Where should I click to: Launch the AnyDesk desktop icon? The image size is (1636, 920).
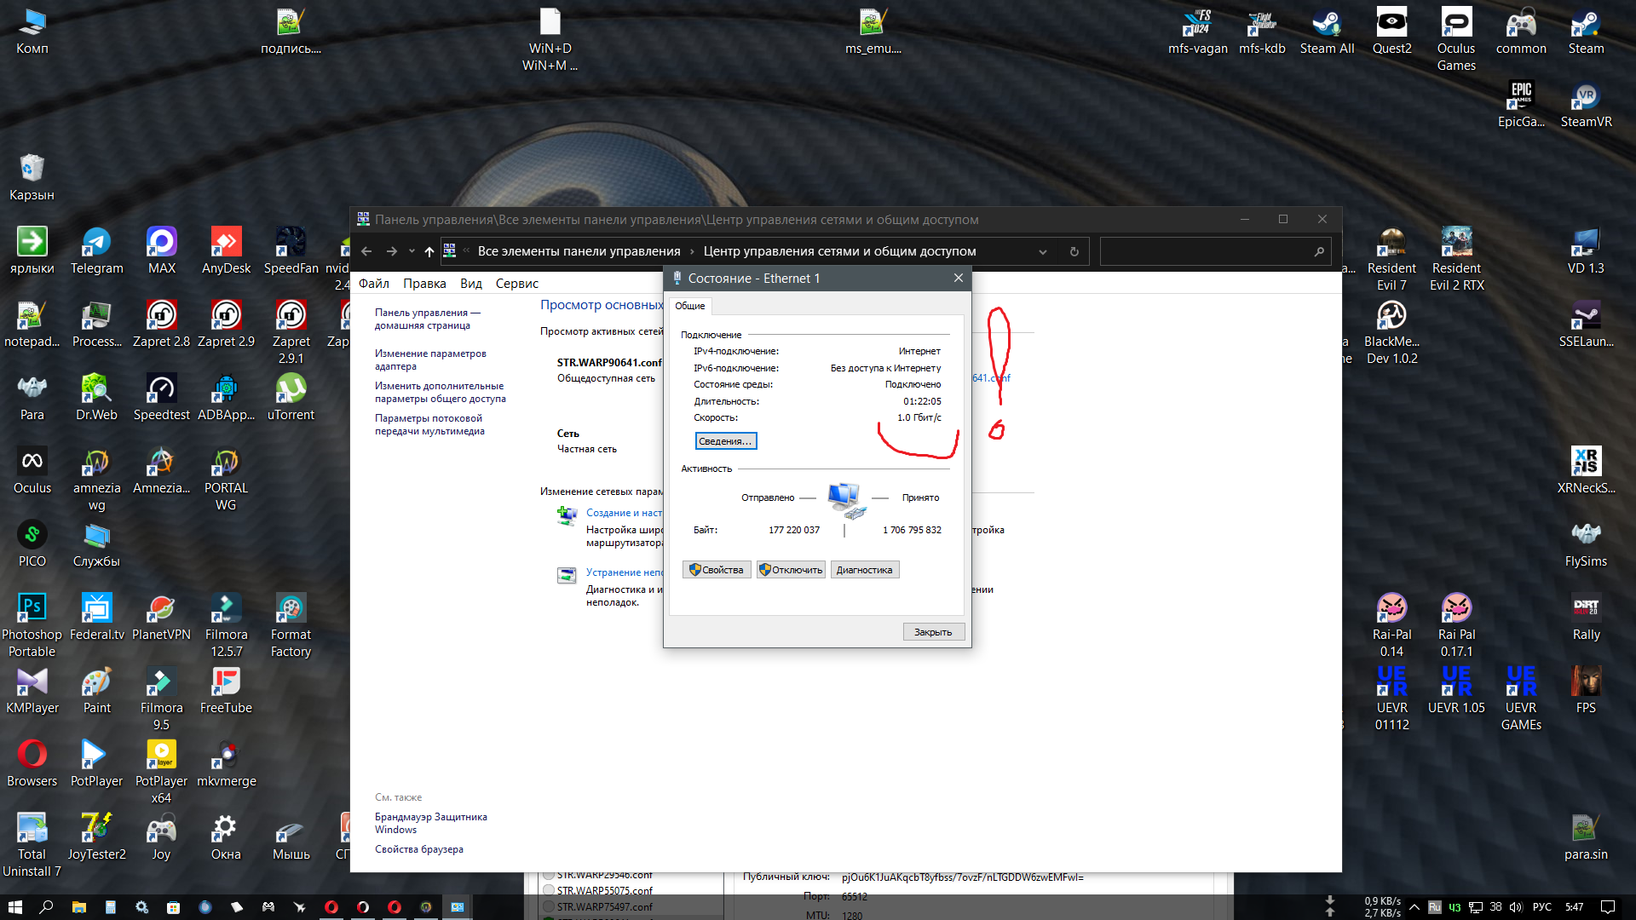tap(226, 244)
